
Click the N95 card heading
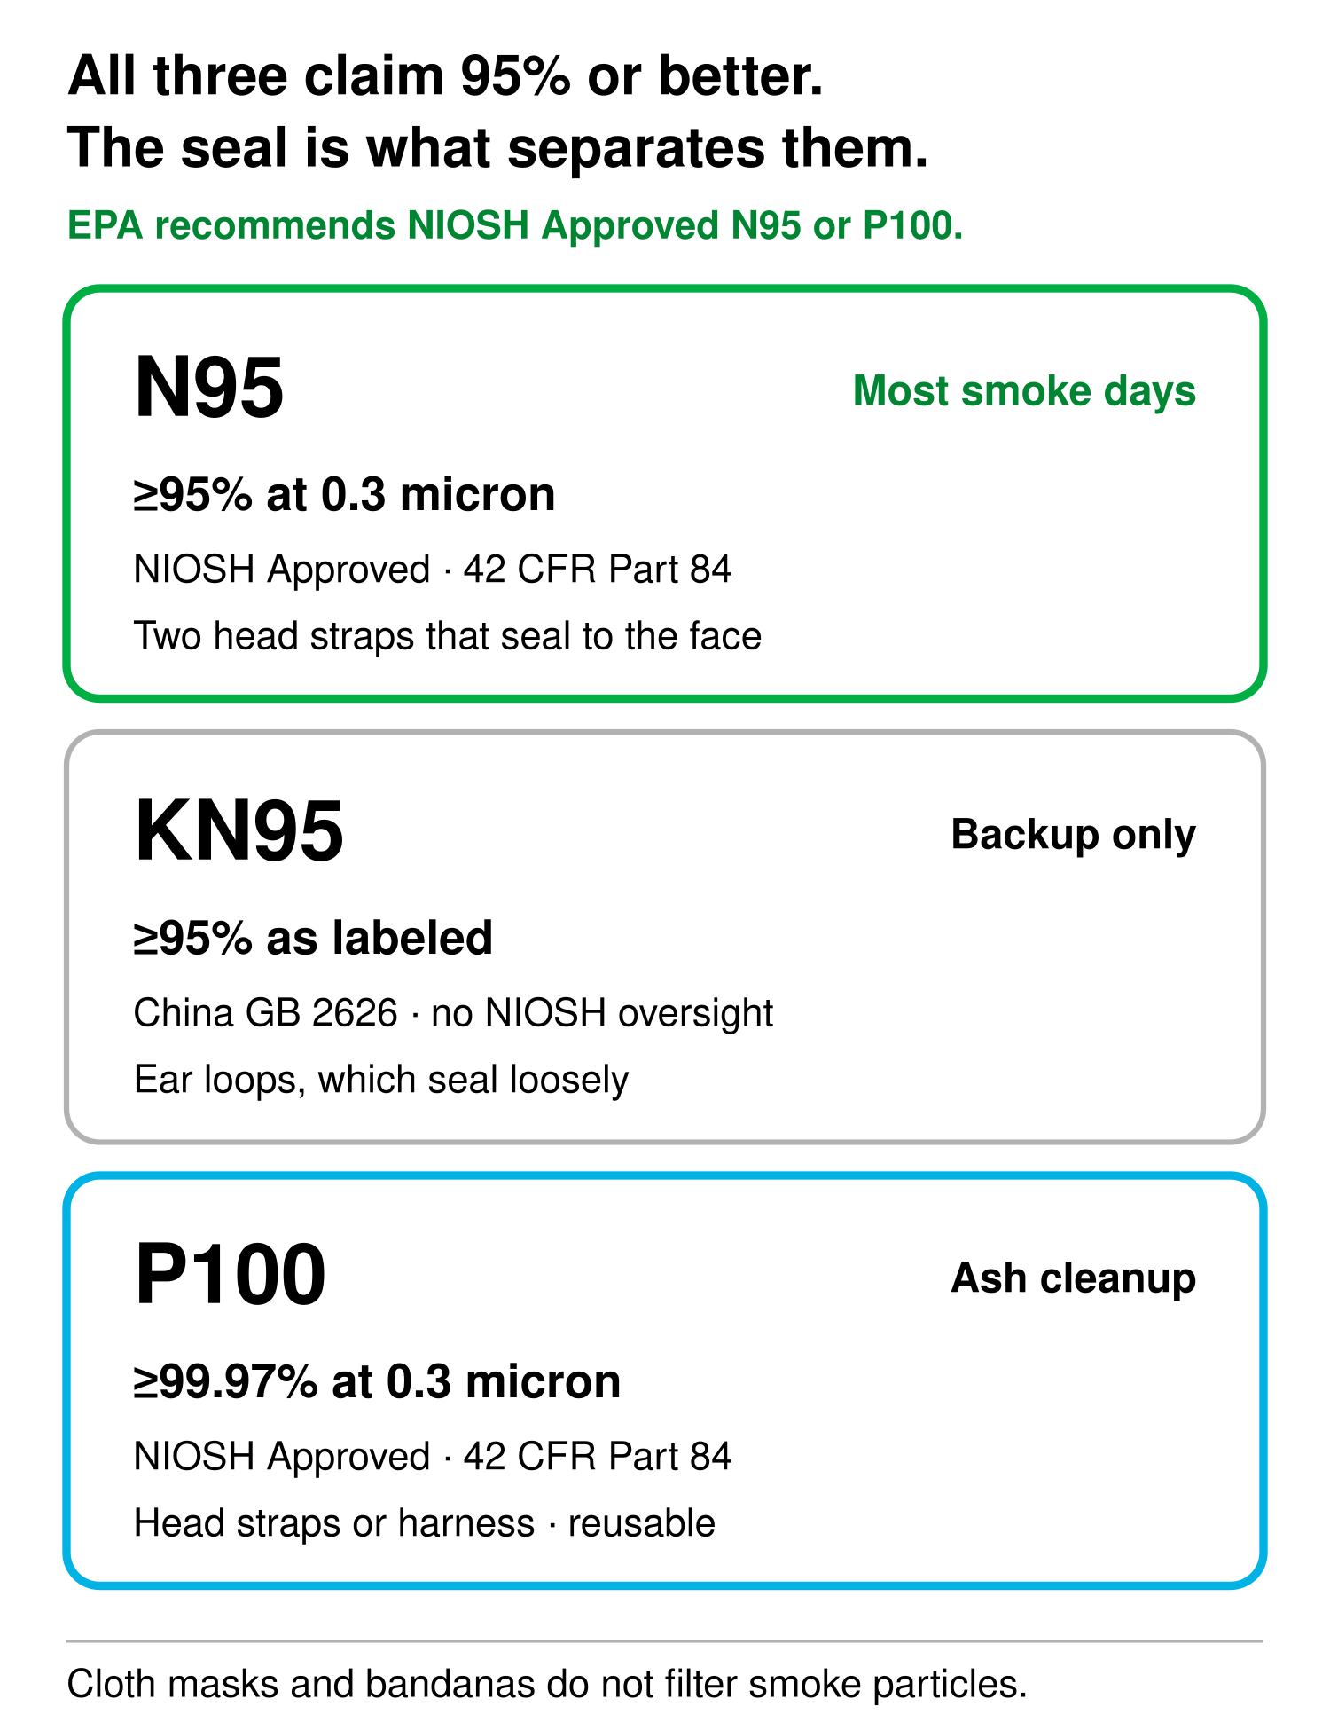pos(209,388)
